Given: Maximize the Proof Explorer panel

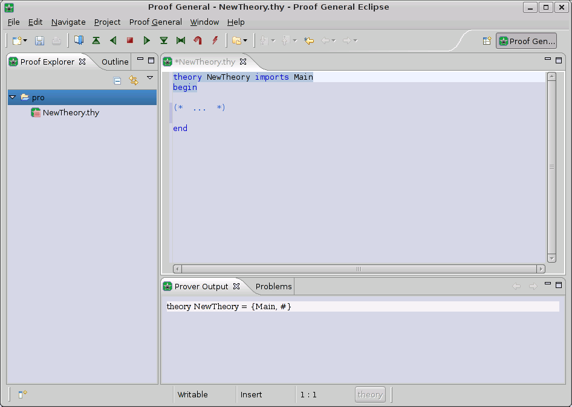Looking at the screenshot, I should click(x=151, y=60).
